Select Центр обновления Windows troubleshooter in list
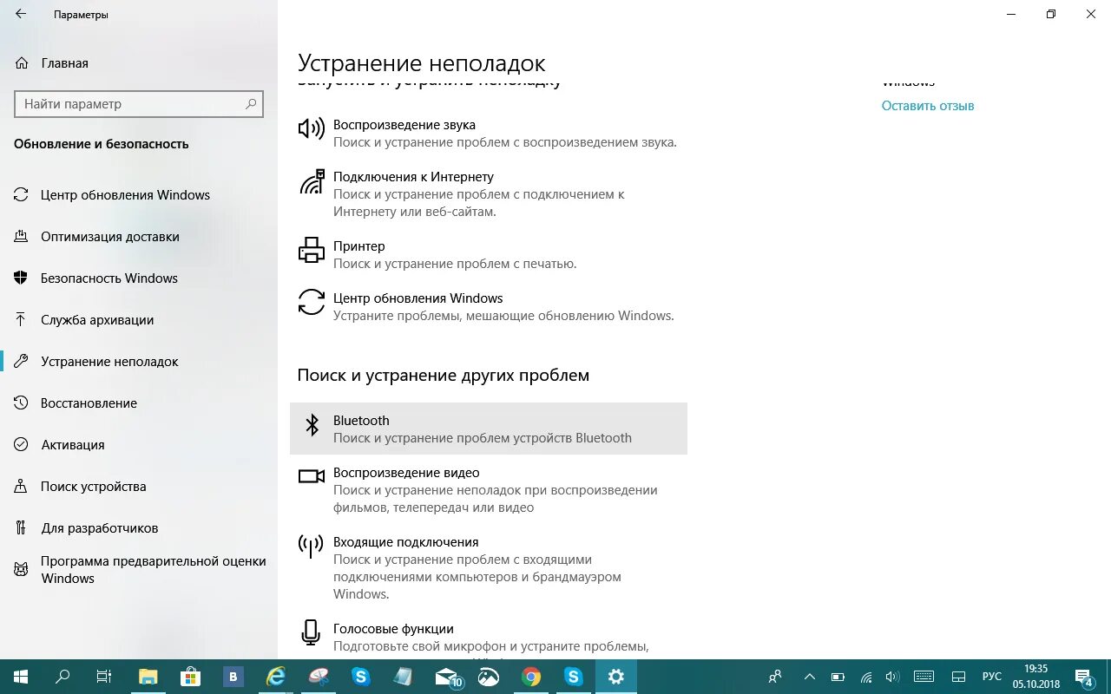This screenshot has width=1111, height=694. (488, 306)
